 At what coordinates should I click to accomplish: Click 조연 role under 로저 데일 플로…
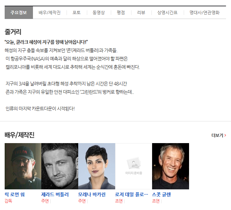pyautogui.click(x=119, y=201)
